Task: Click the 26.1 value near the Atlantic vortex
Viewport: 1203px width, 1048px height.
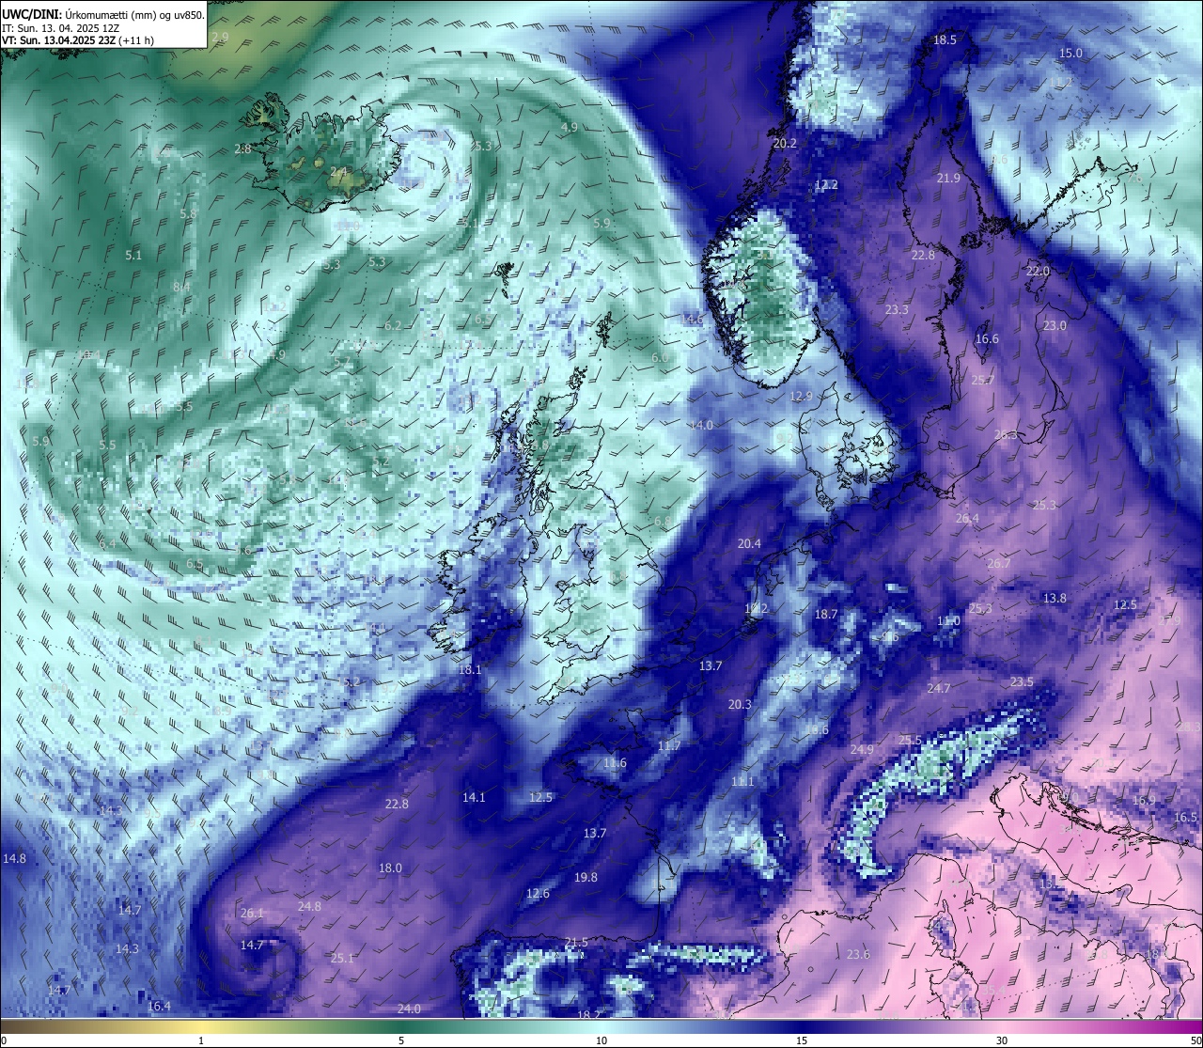Action: [252, 913]
